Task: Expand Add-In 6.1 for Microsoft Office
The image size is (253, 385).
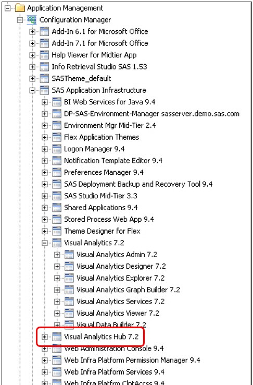Action: pos(32,32)
